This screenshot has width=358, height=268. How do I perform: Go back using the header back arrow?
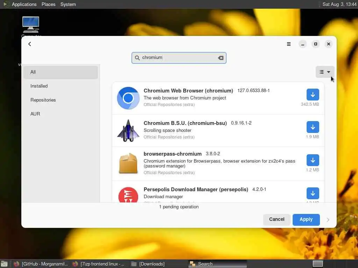point(30,44)
